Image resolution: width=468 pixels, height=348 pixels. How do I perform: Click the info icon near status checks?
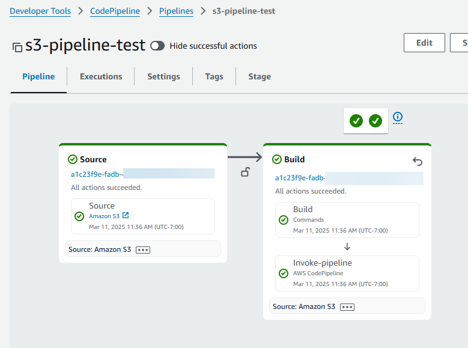coord(398,117)
